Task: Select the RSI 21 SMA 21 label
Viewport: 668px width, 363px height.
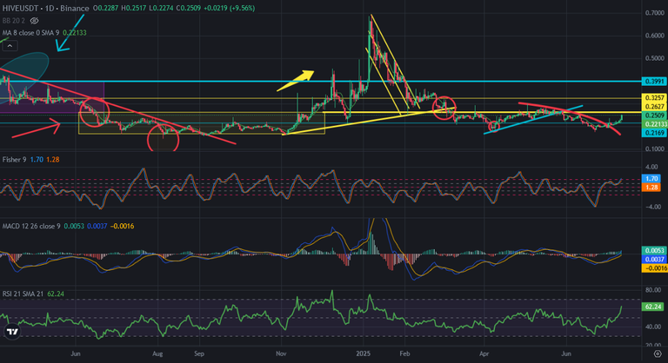Action: coord(23,294)
